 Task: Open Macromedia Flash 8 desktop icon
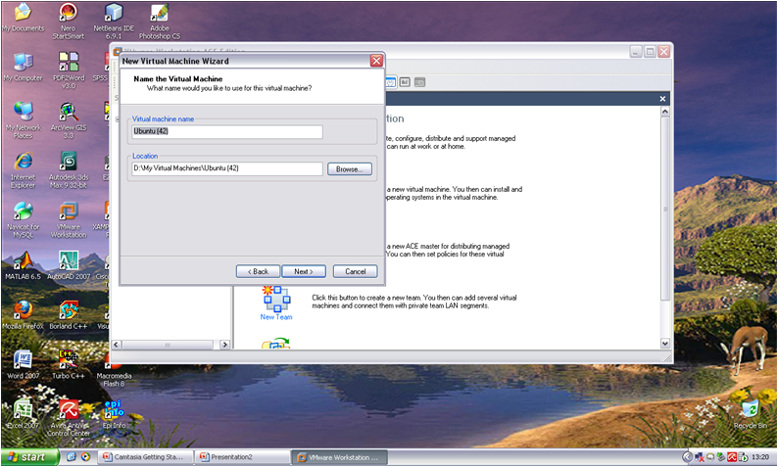click(x=114, y=370)
